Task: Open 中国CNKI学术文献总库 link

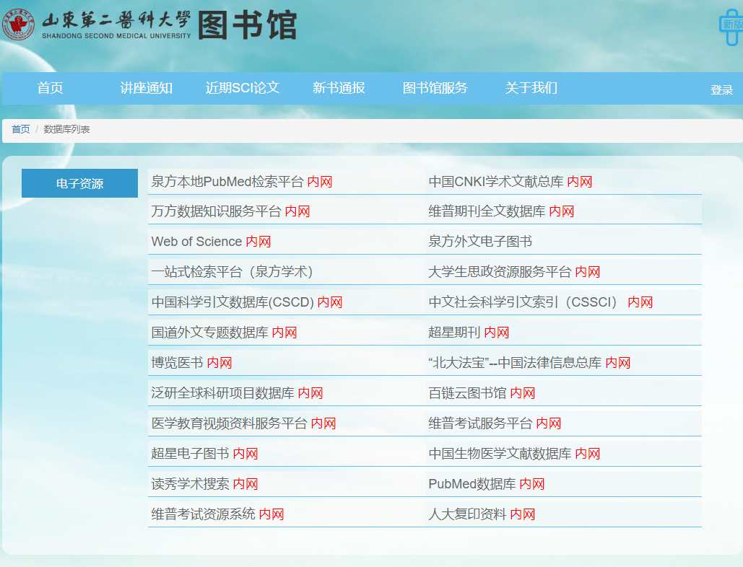Action: [495, 182]
